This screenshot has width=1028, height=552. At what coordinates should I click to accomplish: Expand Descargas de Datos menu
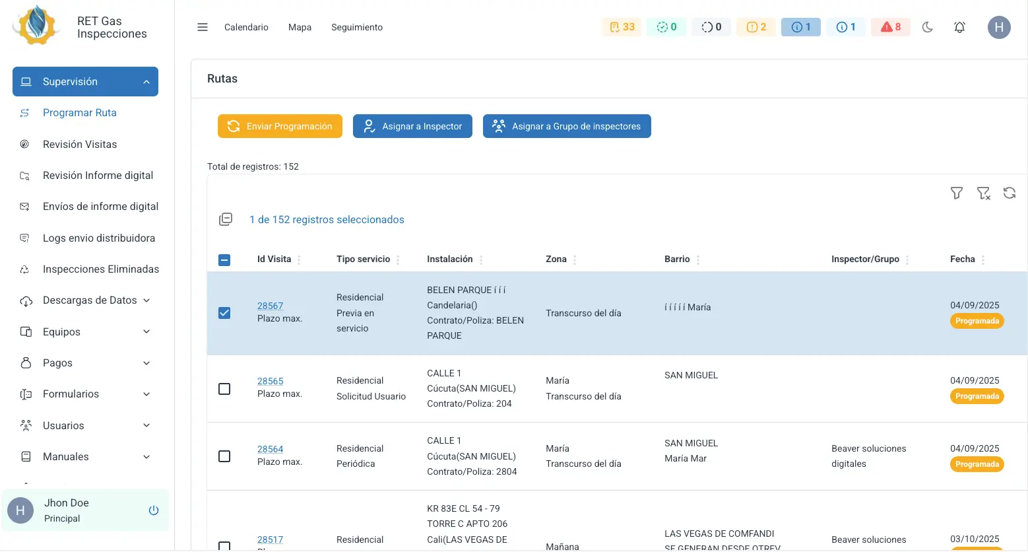(x=85, y=300)
